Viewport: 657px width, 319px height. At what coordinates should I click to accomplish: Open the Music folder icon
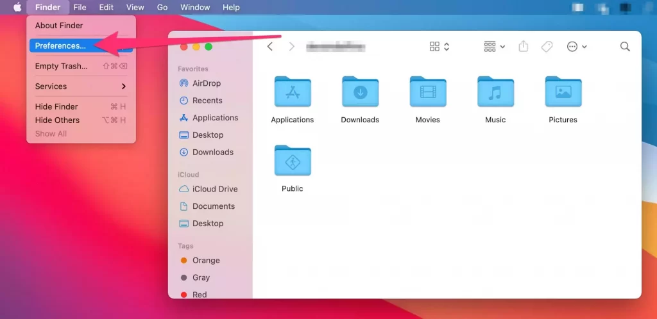pos(495,92)
